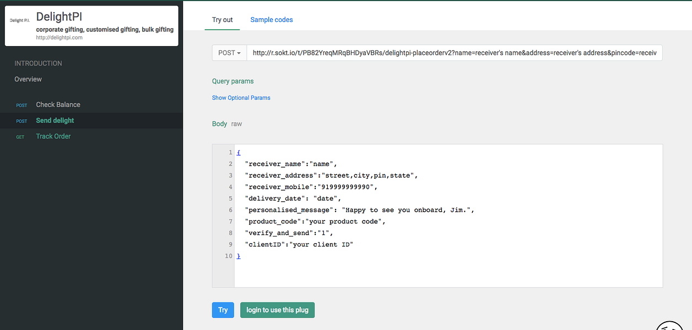The width and height of the screenshot is (692, 330).
Task: Show Optional Params
Action: click(x=241, y=98)
